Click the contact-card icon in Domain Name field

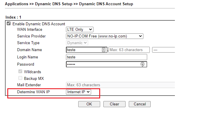click(104, 50)
